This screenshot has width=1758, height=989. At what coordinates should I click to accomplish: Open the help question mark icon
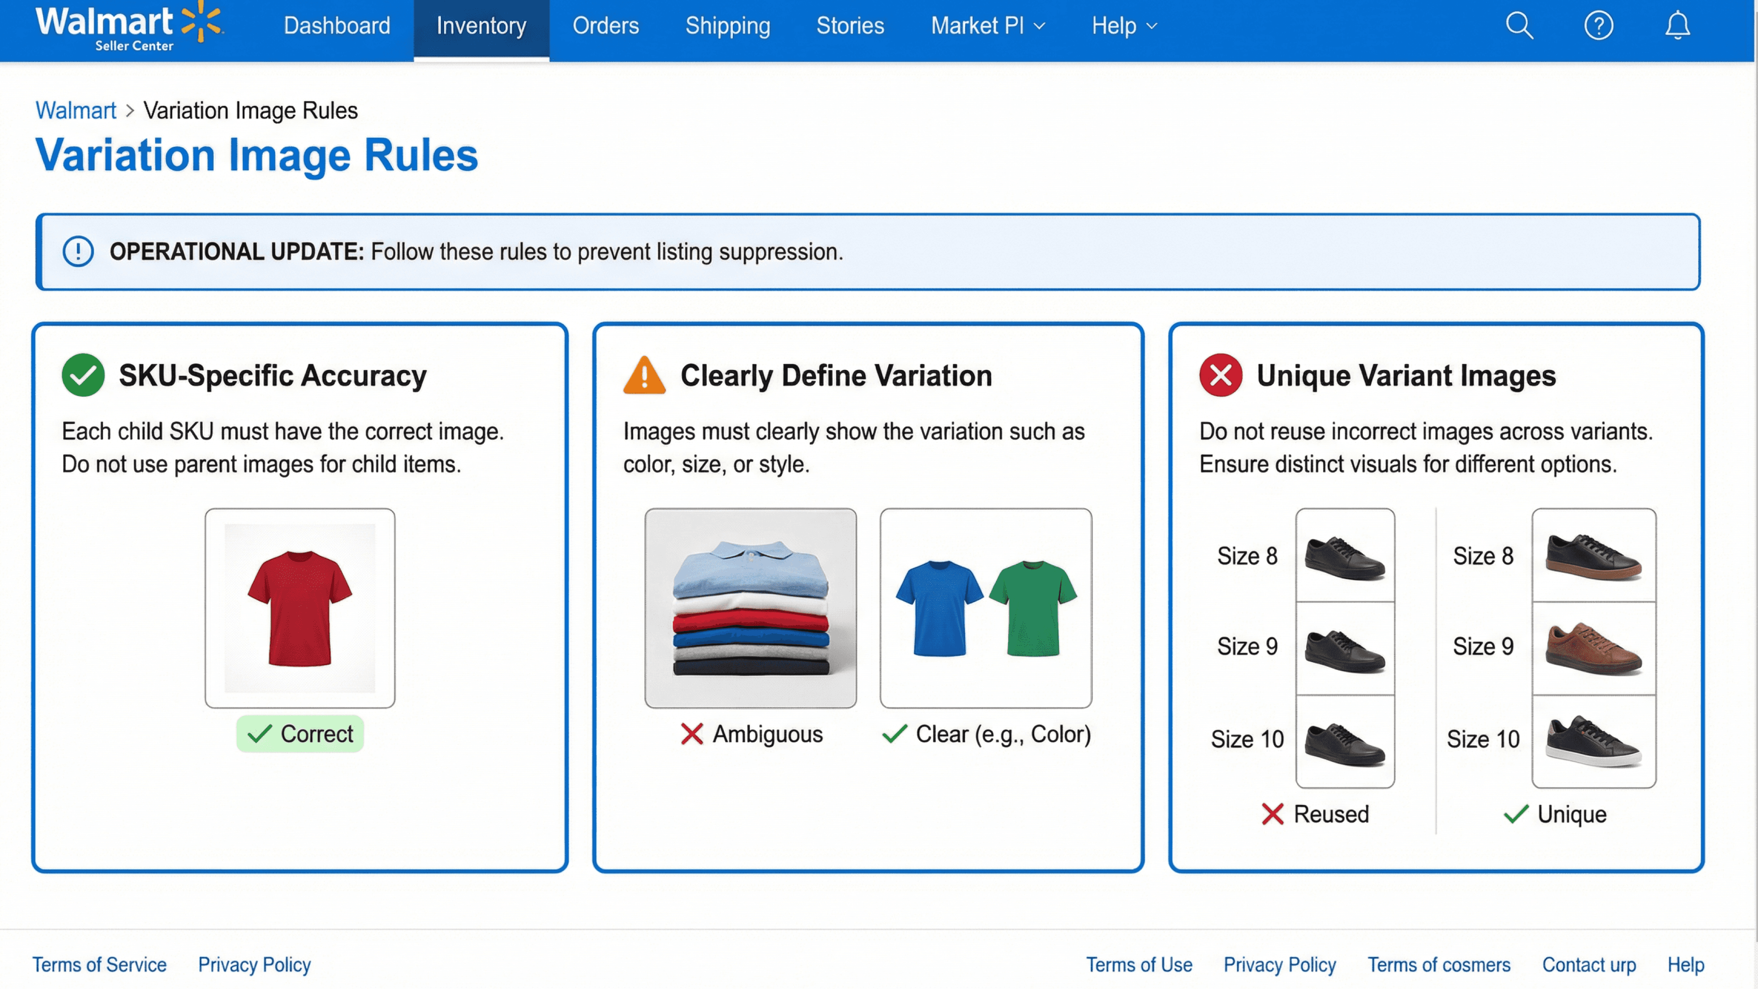click(1598, 26)
